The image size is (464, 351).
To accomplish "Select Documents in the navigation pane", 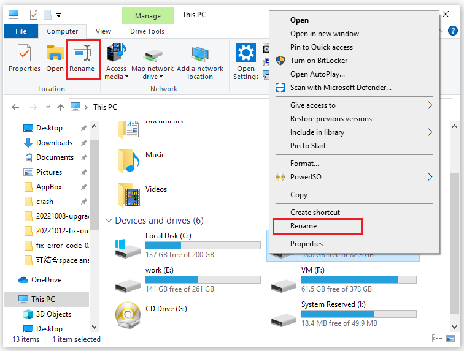I will point(50,157).
